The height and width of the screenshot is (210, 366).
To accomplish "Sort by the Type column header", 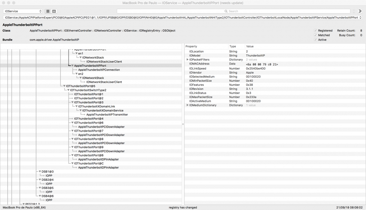I will point(236,46).
